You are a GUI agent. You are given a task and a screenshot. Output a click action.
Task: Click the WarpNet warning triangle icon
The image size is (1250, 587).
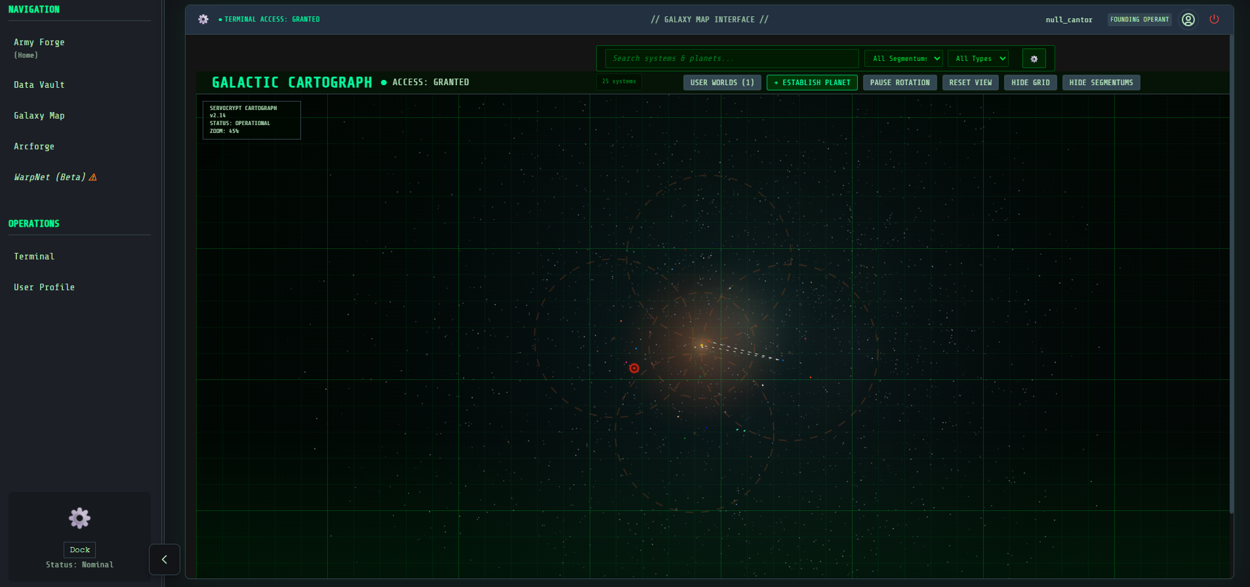click(x=93, y=178)
